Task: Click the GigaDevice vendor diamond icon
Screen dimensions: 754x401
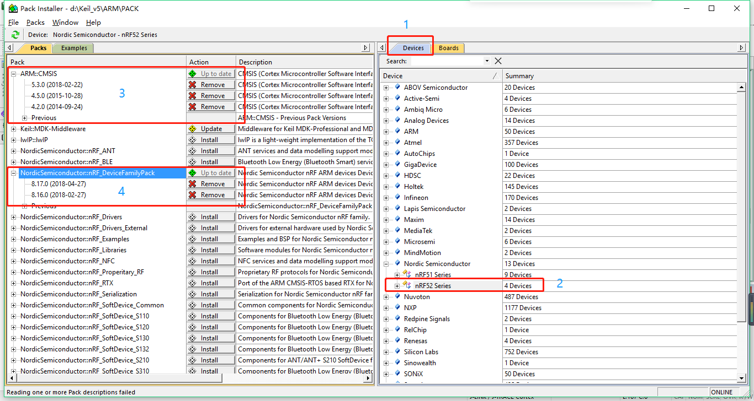Action: pyautogui.click(x=397, y=164)
